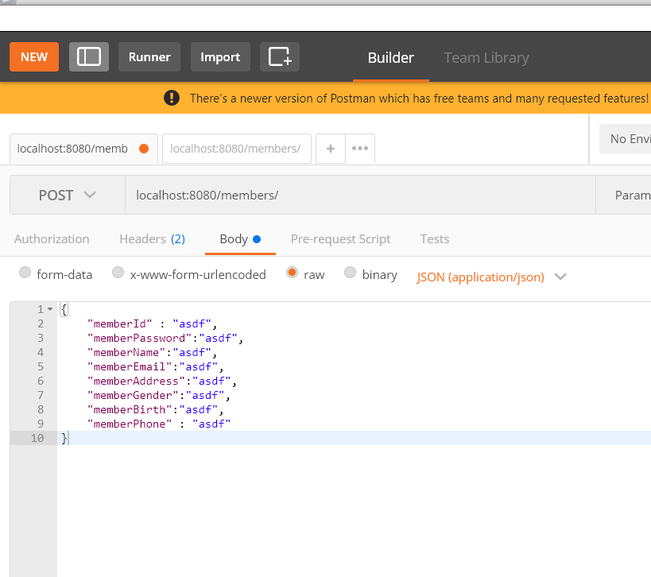Image resolution: width=651 pixels, height=577 pixels.
Task: Click the orange unsaved dot on the first request tab
Action: (x=144, y=149)
